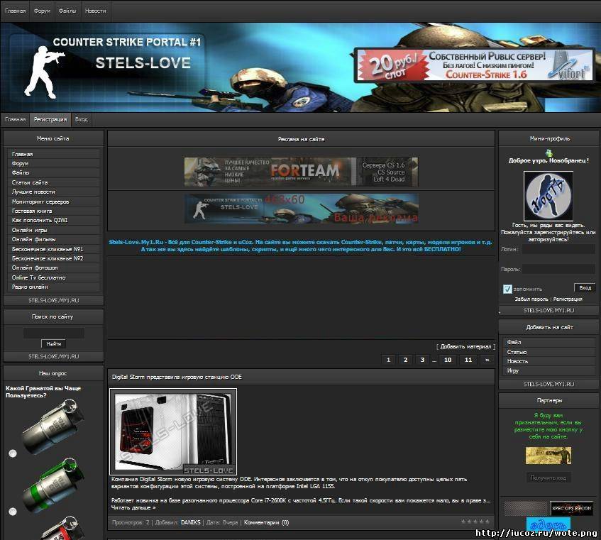This screenshot has height=540, width=601.
Task: Tick the 'запомнить' remember-me checkbox
Action: [507, 289]
